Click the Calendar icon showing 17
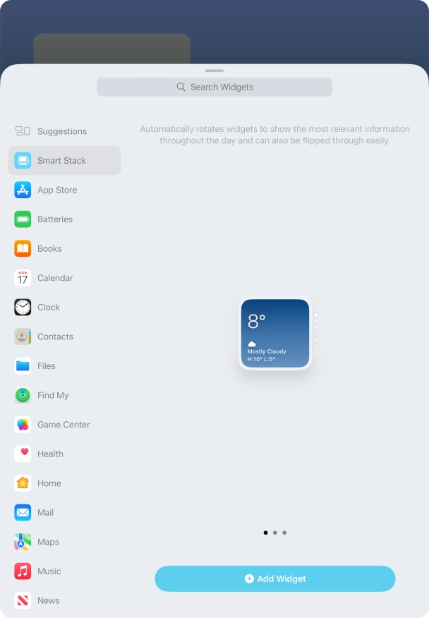429x618 pixels. tap(23, 278)
